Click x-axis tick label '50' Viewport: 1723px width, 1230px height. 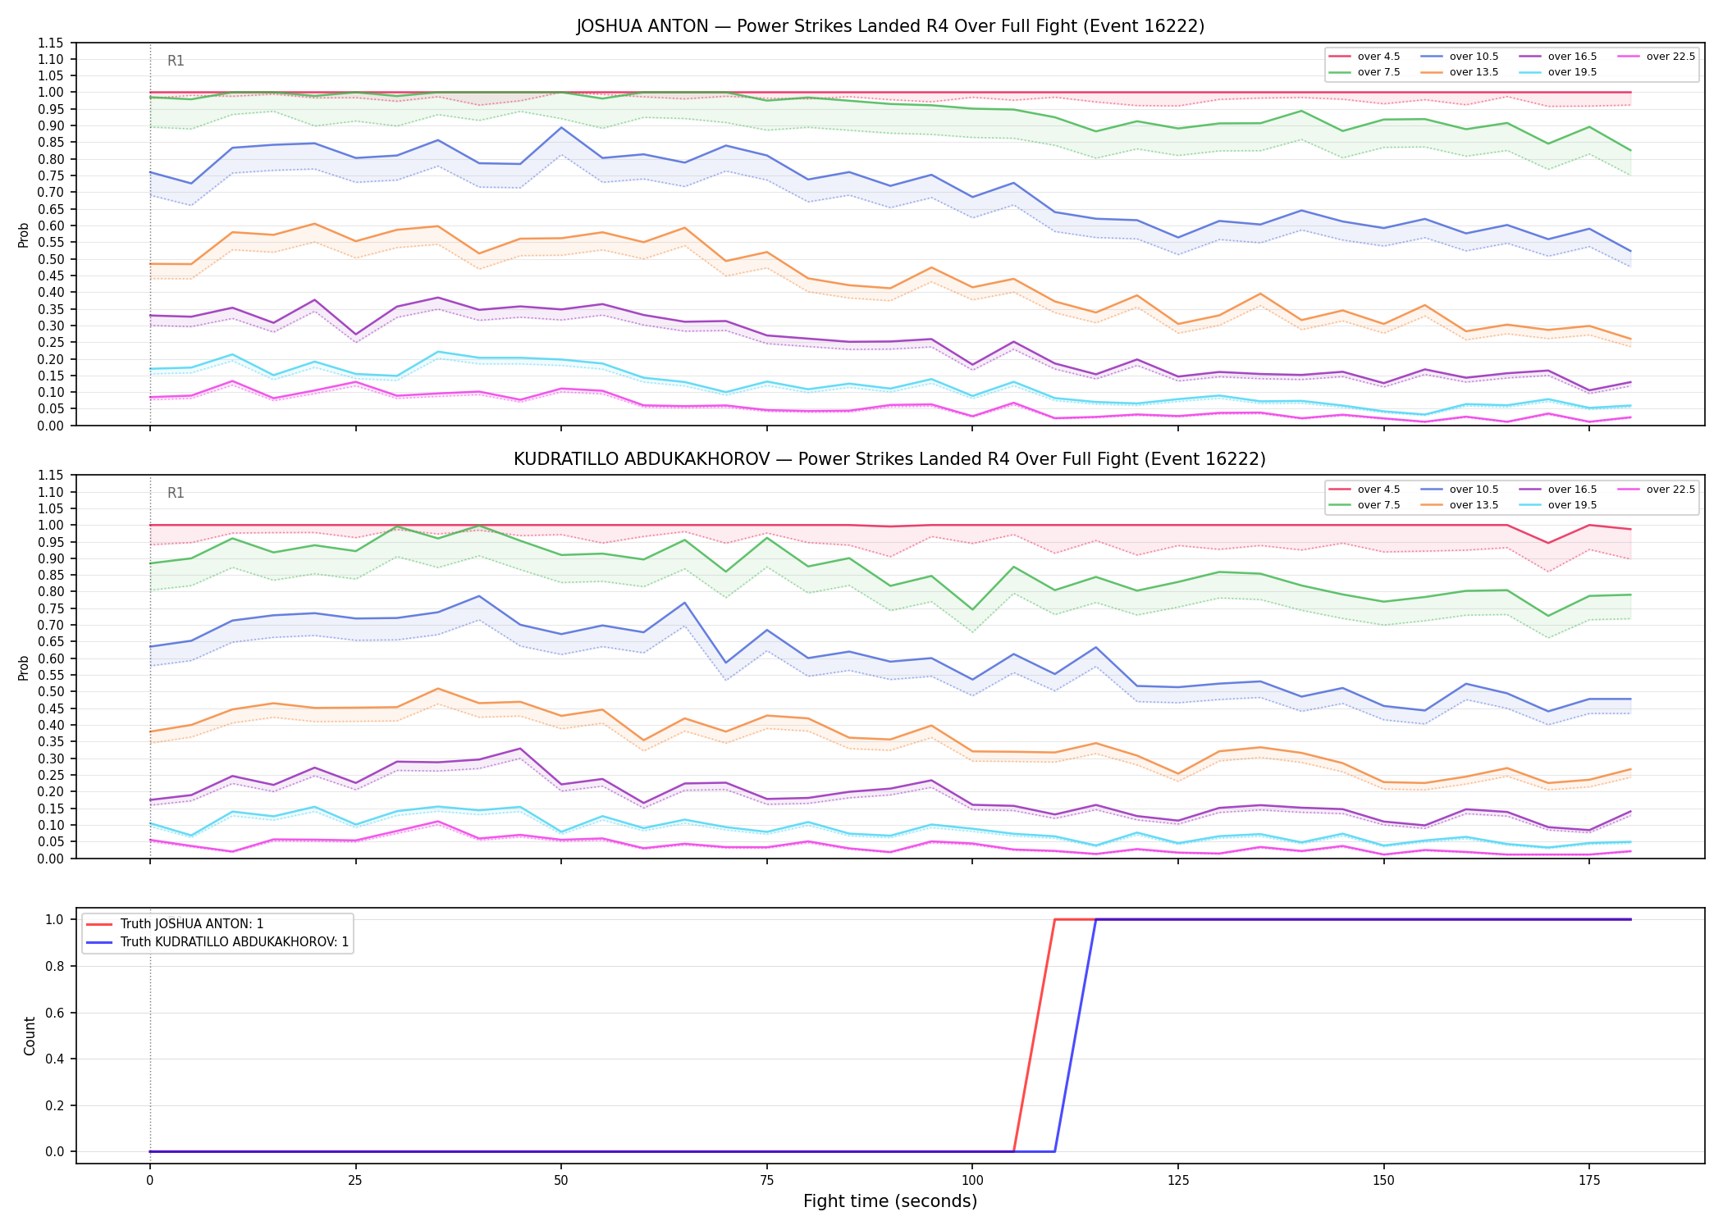point(560,1181)
